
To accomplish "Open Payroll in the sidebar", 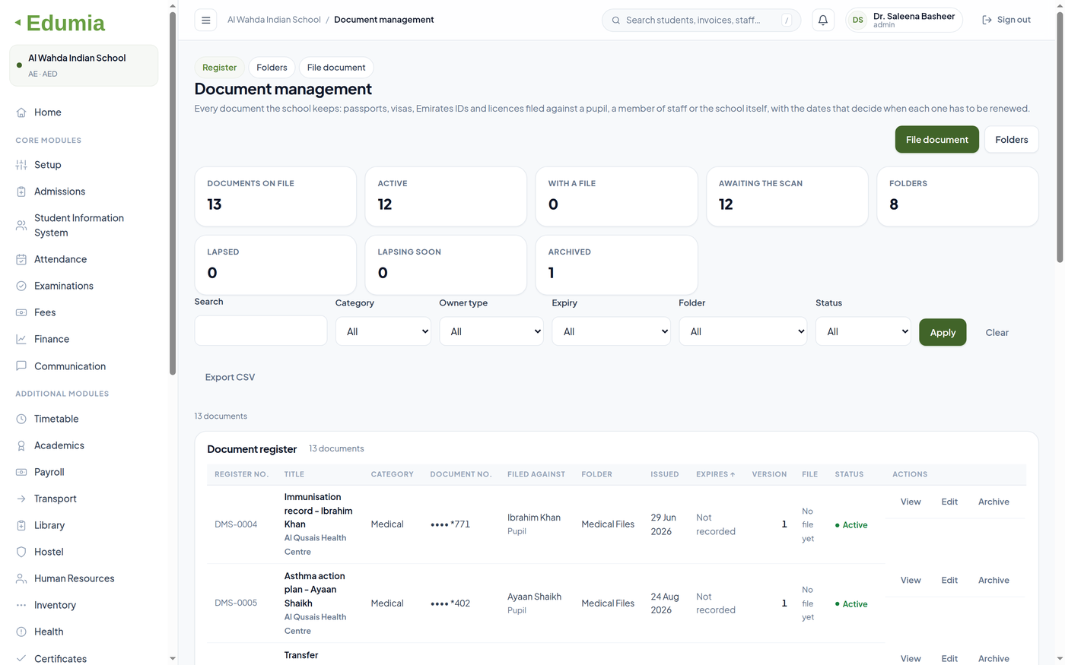I will click(x=49, y=472).
